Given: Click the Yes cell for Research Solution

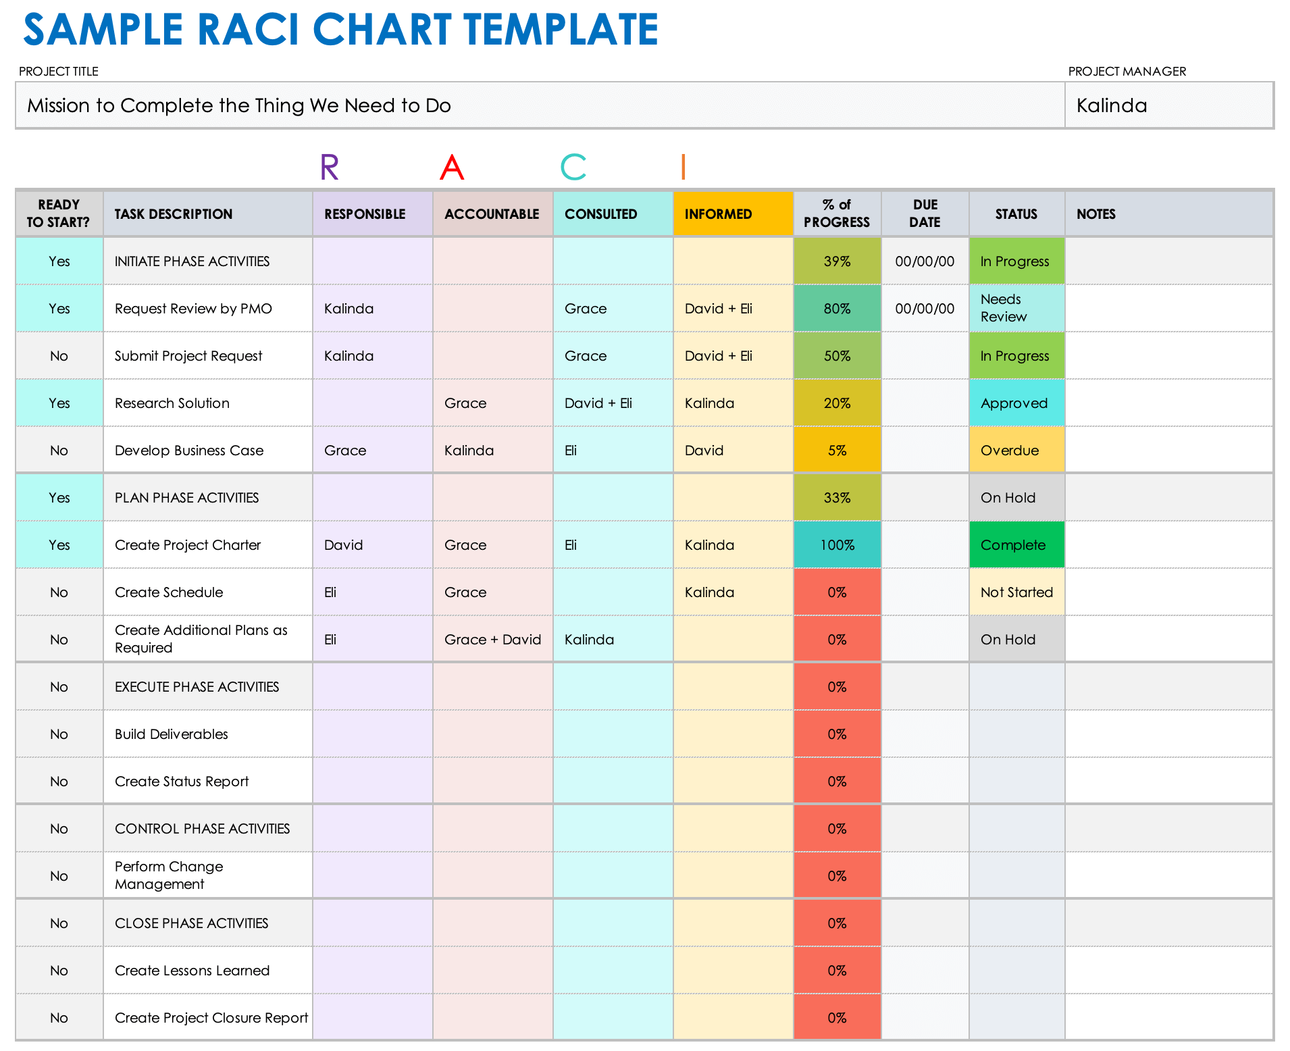Looking at the screenshot, I should (x=59, y=403).
